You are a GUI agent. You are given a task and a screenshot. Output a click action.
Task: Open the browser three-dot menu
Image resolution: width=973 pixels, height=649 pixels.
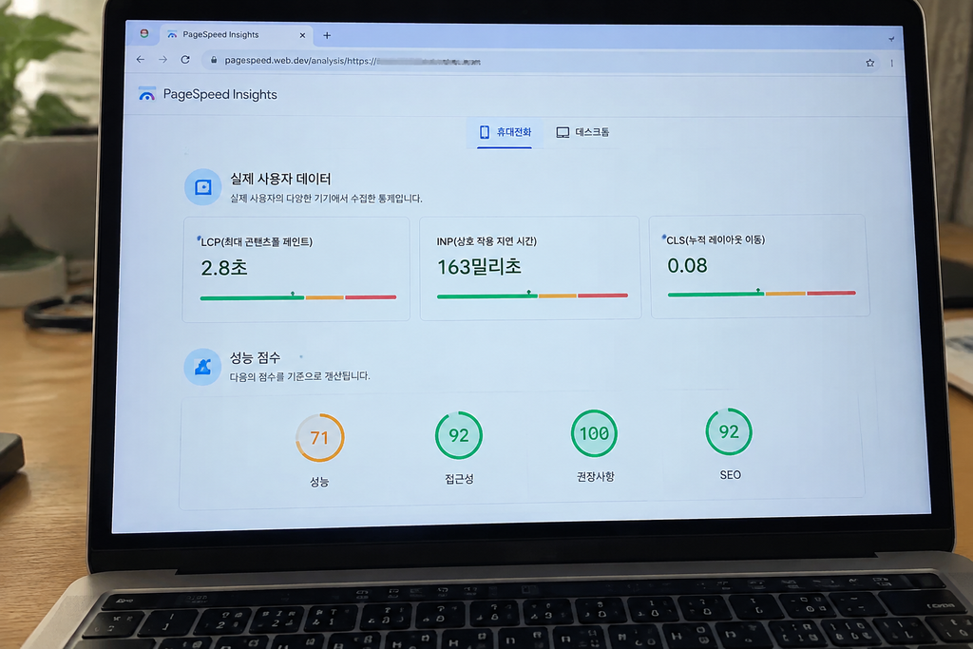point(891,63)
